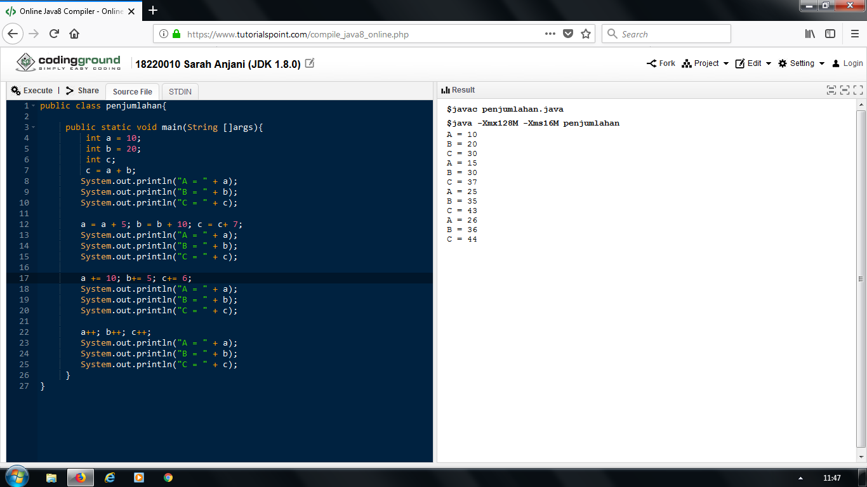Fork this project
867x487 pixels.
661,63
